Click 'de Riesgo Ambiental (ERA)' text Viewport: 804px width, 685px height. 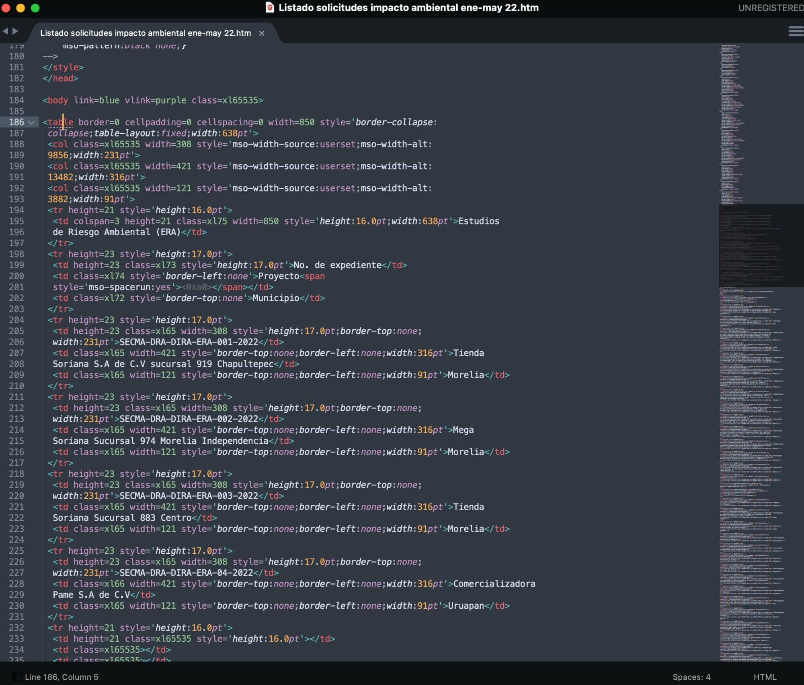pos(117,232)
